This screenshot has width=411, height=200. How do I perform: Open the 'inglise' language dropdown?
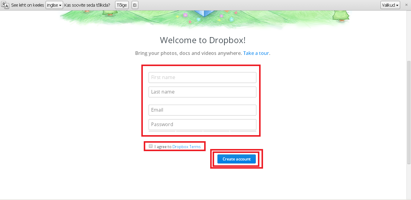pyautogui.click(x=54, y=5)
